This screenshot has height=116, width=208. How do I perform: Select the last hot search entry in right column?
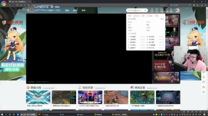(155, 48)
